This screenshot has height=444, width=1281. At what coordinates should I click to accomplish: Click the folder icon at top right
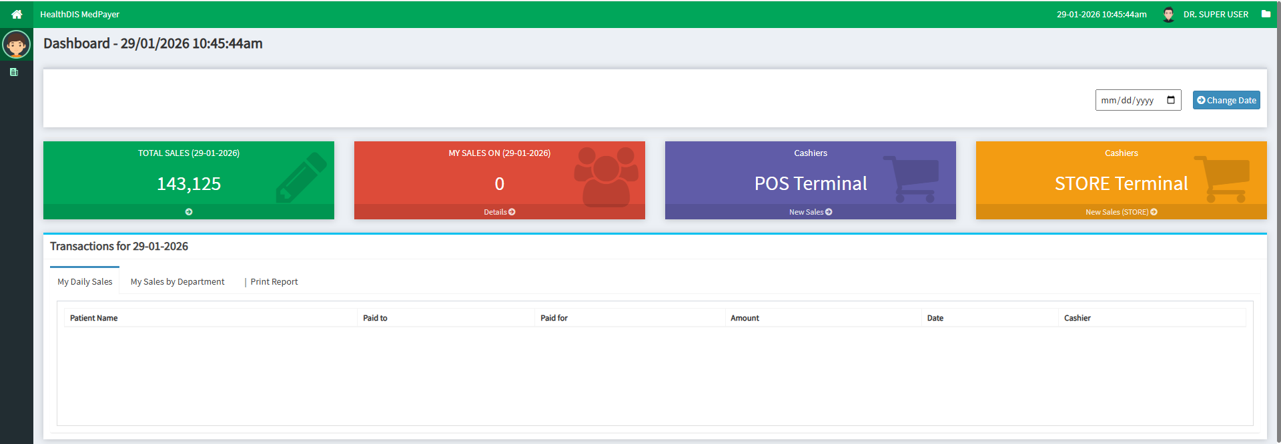pyautogui.click(x=1266, y=14)
